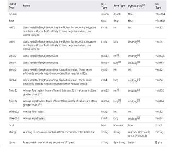Image resolution: width=171 pixels, height=147 pixels.
Task: Open footnote [1] beside int in uint32 row
Action: coord(118,55)
